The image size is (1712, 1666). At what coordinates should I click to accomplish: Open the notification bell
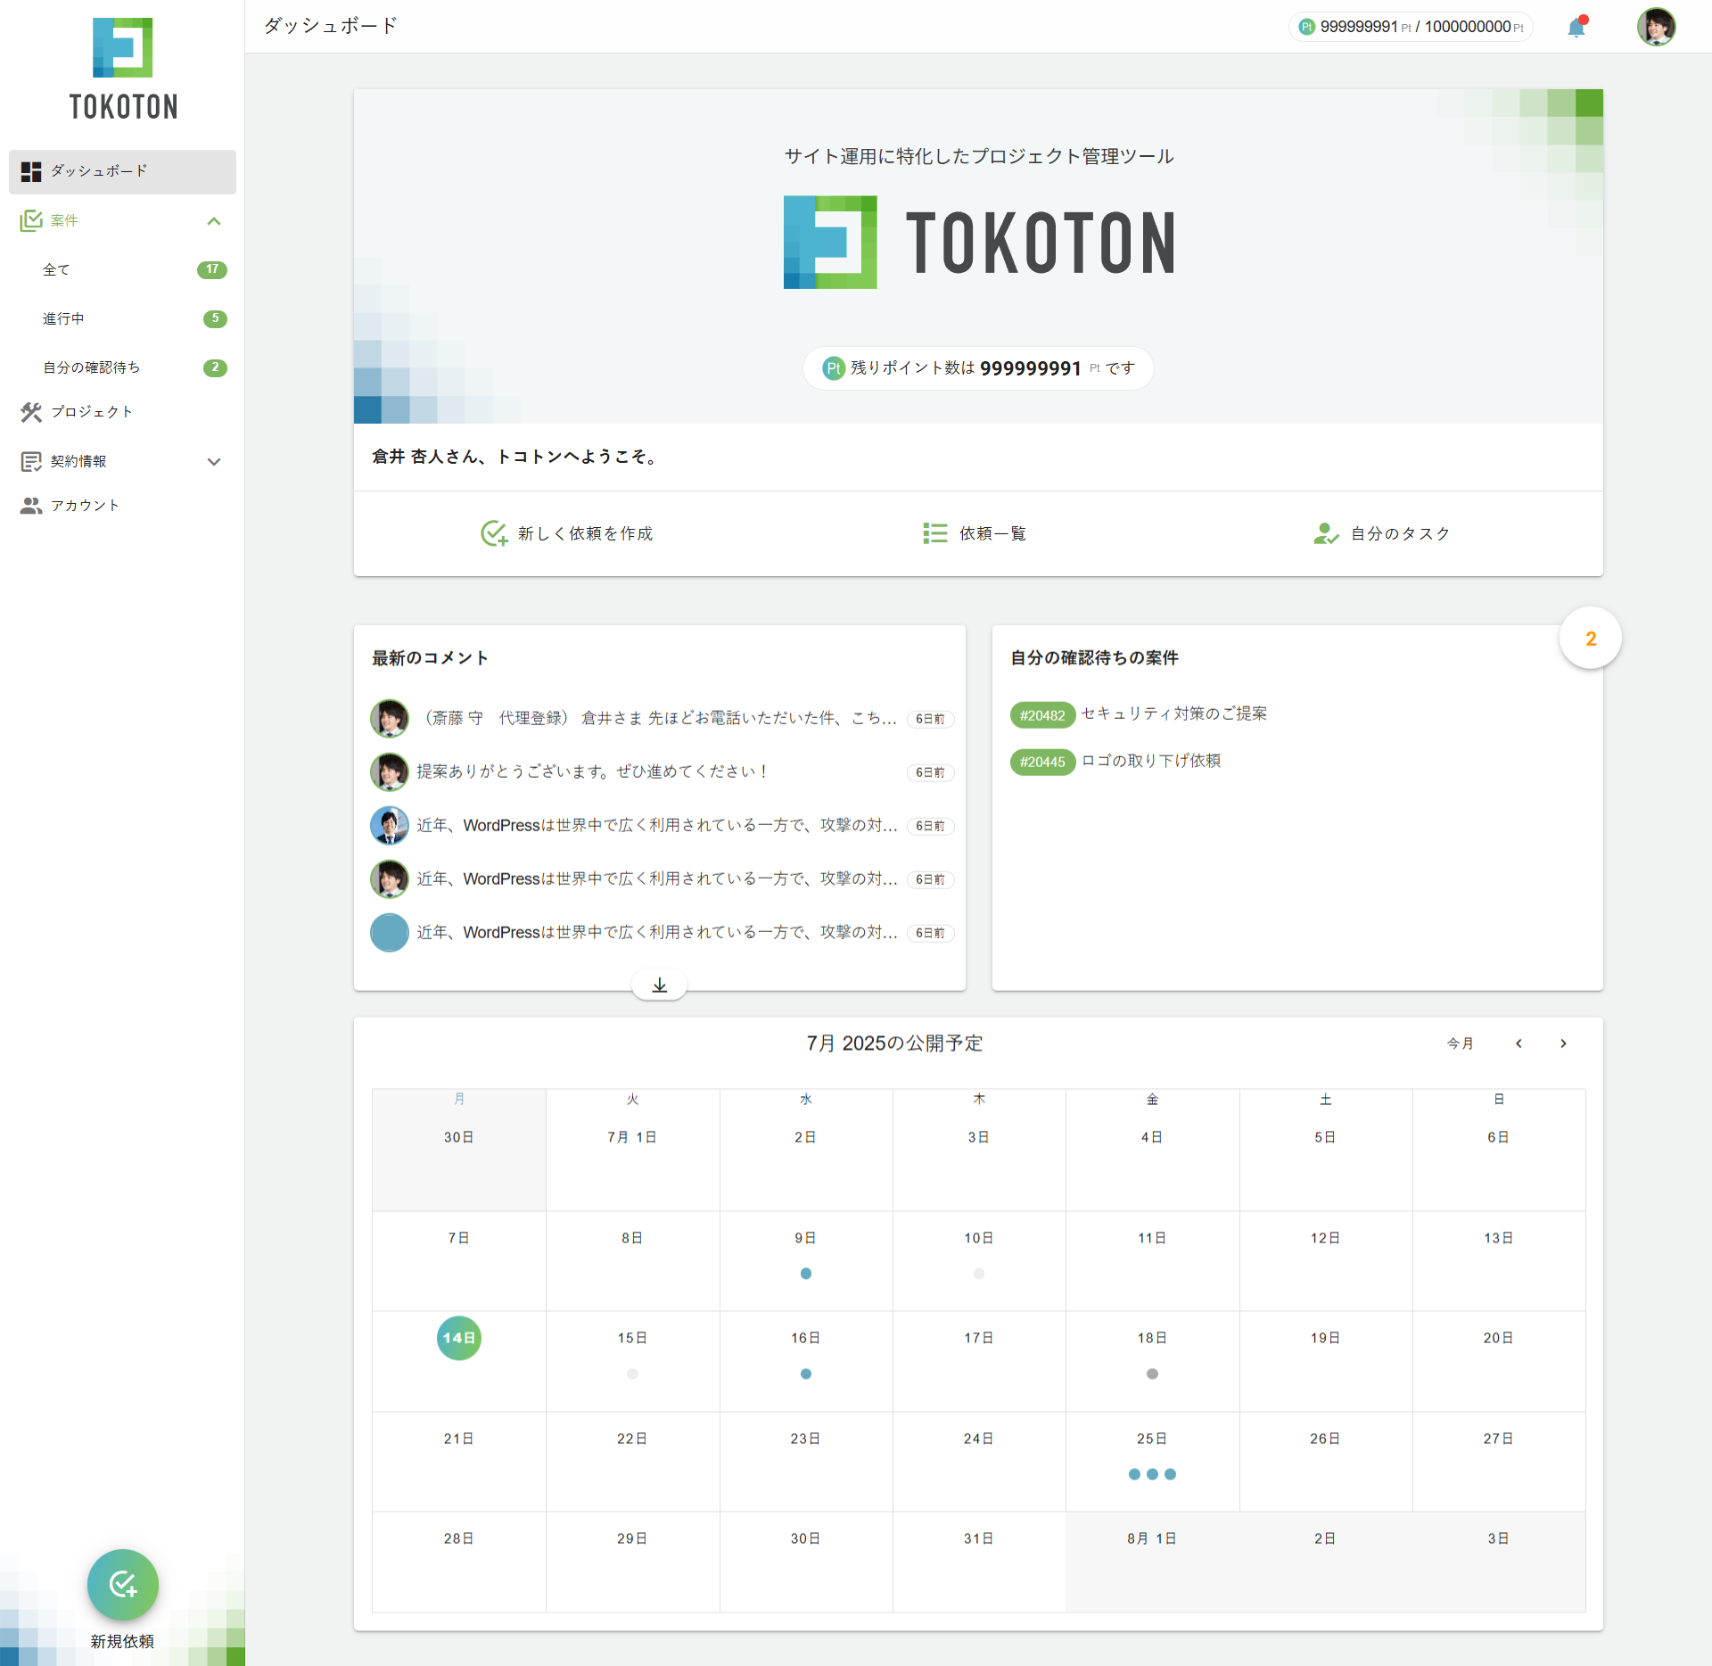tap(1576, 27)
